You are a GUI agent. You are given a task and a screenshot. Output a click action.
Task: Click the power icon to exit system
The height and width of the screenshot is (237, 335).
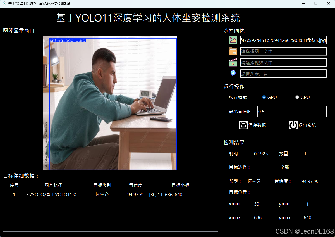click(x=293, y=125)
